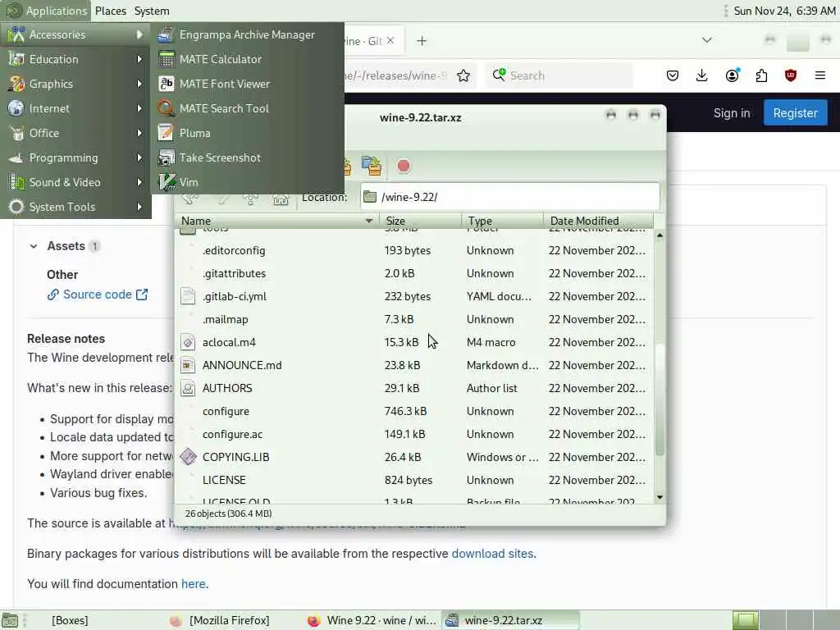This screenshot has height=630, width=840.
Task: Click the Graphics category icon
Action: (16, 84)
